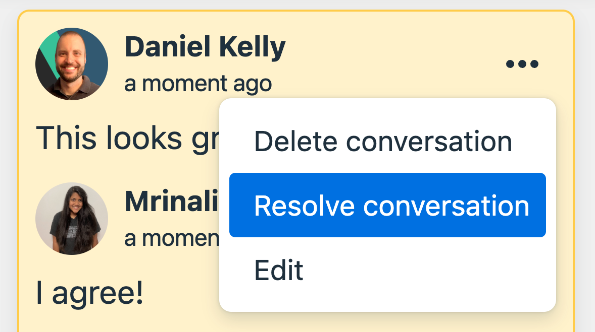Click the timestamp under Daniel Kelly's name
The width and height of the screenshot is (595, 332).
pos(198,84)
